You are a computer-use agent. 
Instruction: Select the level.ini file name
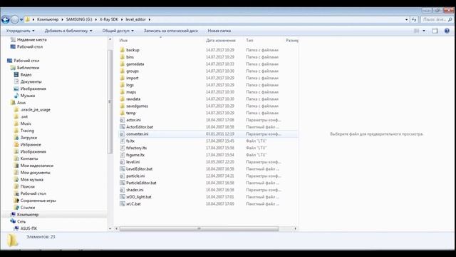[133, 162]
